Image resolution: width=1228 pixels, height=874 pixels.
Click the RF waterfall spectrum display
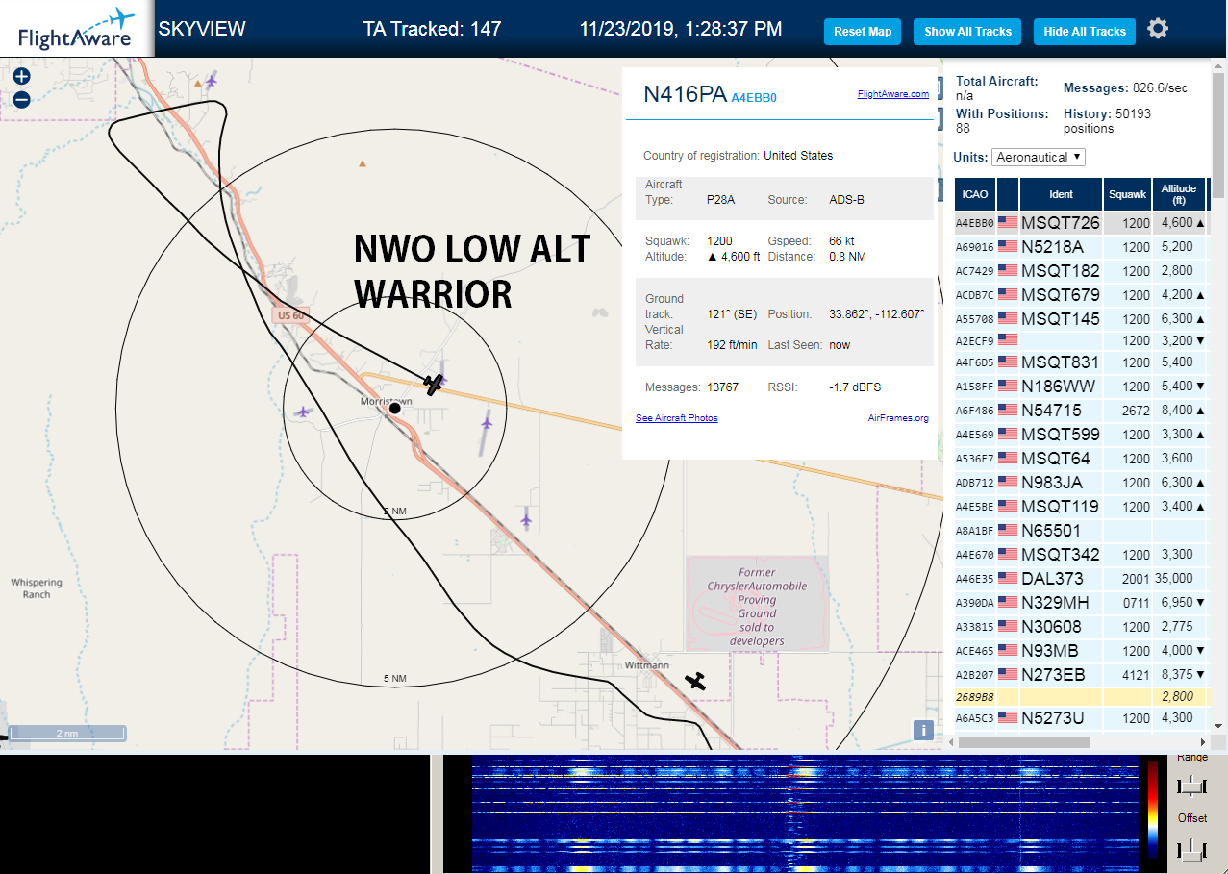803,815
